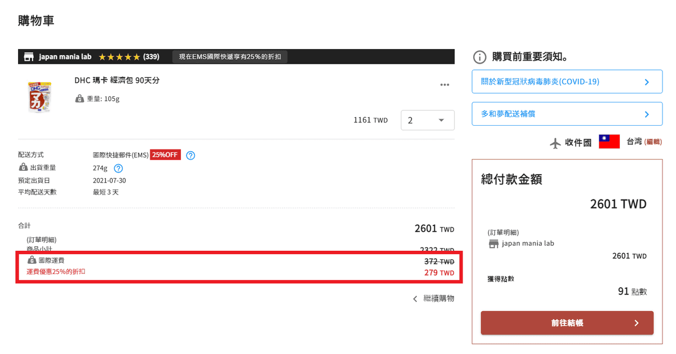Click the help icon beside EMS 25%OFF
Viewport: 676px width, 354px height.
190,156
